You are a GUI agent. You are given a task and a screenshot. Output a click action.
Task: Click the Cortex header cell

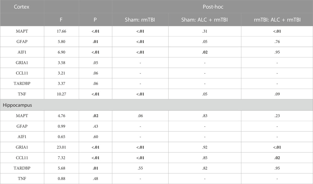point(22,7)
